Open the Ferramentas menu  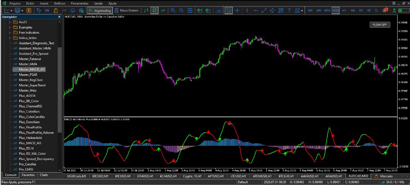pyautogui.click(x=79, y=3)
